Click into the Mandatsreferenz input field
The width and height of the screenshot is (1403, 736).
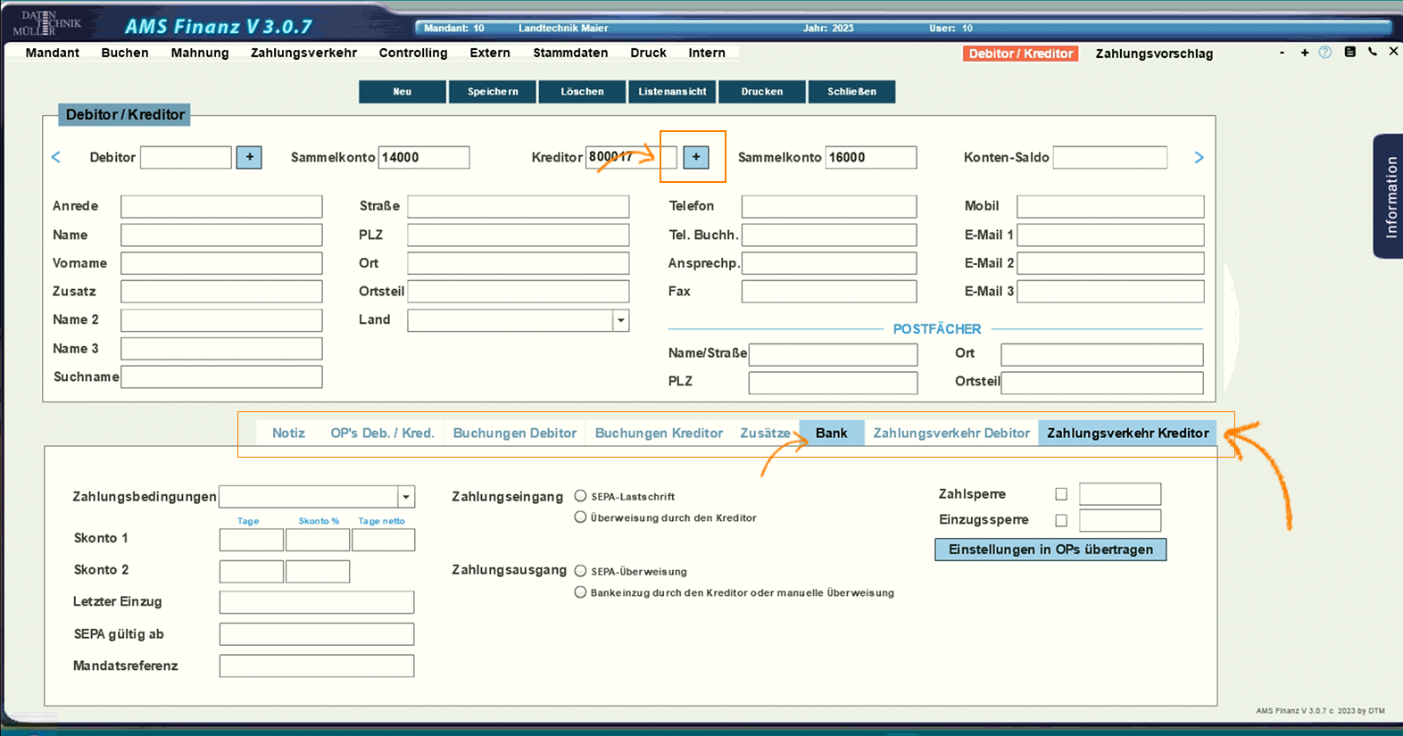(317, 666)
